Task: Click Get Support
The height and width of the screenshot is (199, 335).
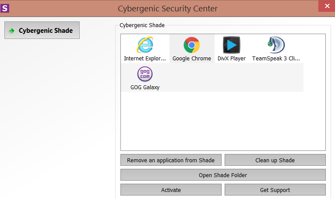Action: coord(275,190)
